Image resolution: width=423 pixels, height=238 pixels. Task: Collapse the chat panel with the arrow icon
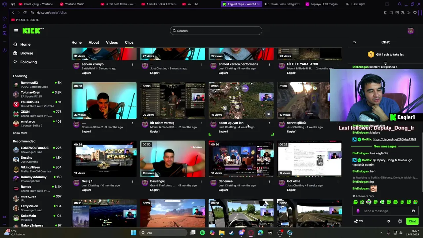point(355,42)
